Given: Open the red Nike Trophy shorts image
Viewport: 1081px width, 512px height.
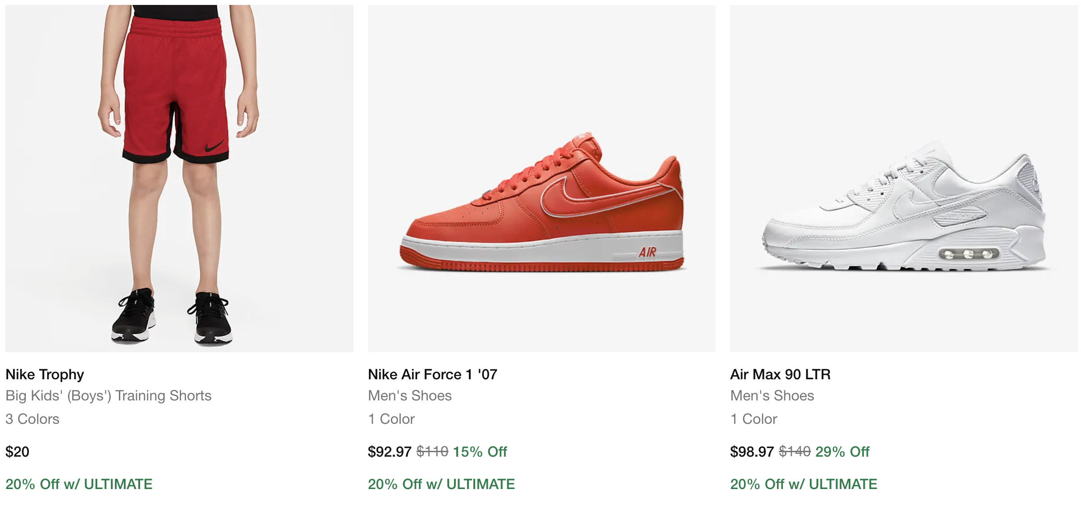Looking at the screenshot, I should 179,178.
